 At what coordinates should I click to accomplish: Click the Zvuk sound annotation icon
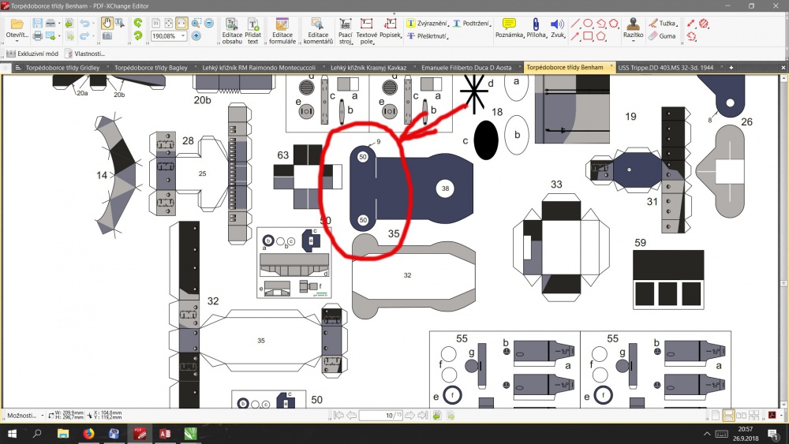(x=557, y=28)
